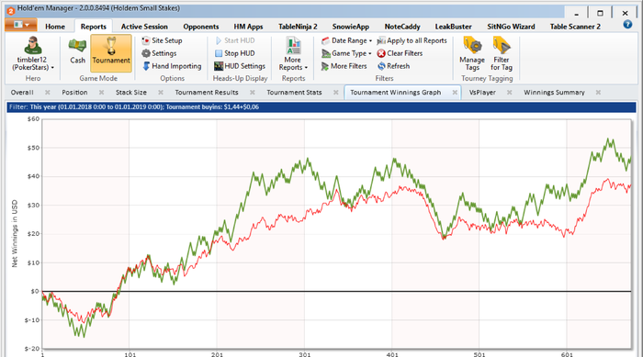
Task: Show the Tournament Results report tab
Action: [x=207, y=93]
